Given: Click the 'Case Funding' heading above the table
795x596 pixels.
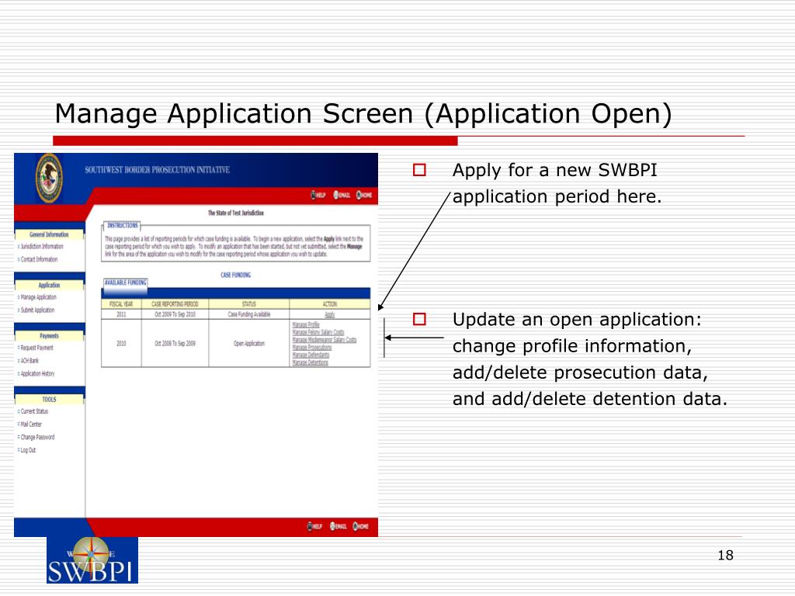Looking at the screenshot, I should 236,275.
